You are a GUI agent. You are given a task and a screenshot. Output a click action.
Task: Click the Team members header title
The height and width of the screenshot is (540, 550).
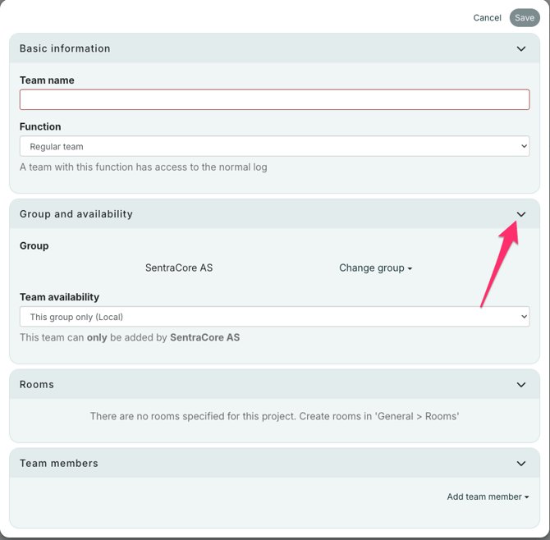coord(59,464)
